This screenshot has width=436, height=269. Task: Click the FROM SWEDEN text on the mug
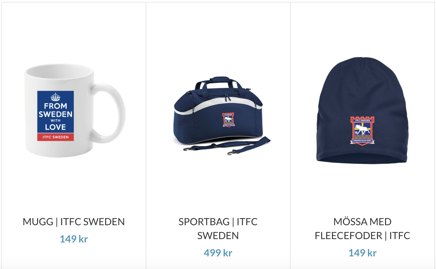(x=56, y=110)
